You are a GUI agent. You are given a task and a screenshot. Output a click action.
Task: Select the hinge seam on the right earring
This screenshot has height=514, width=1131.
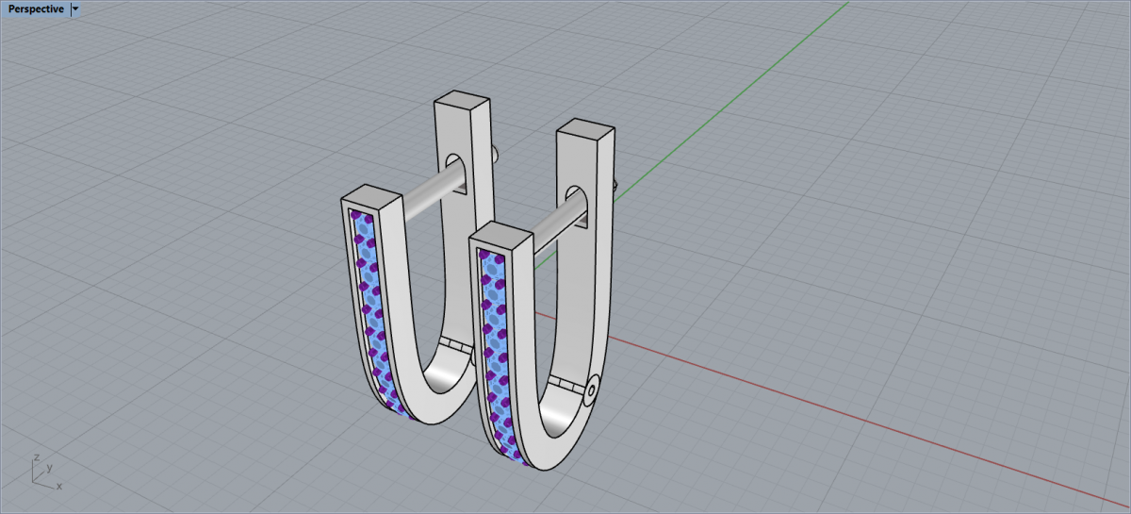pyautogui.click(x=565, y=385)
